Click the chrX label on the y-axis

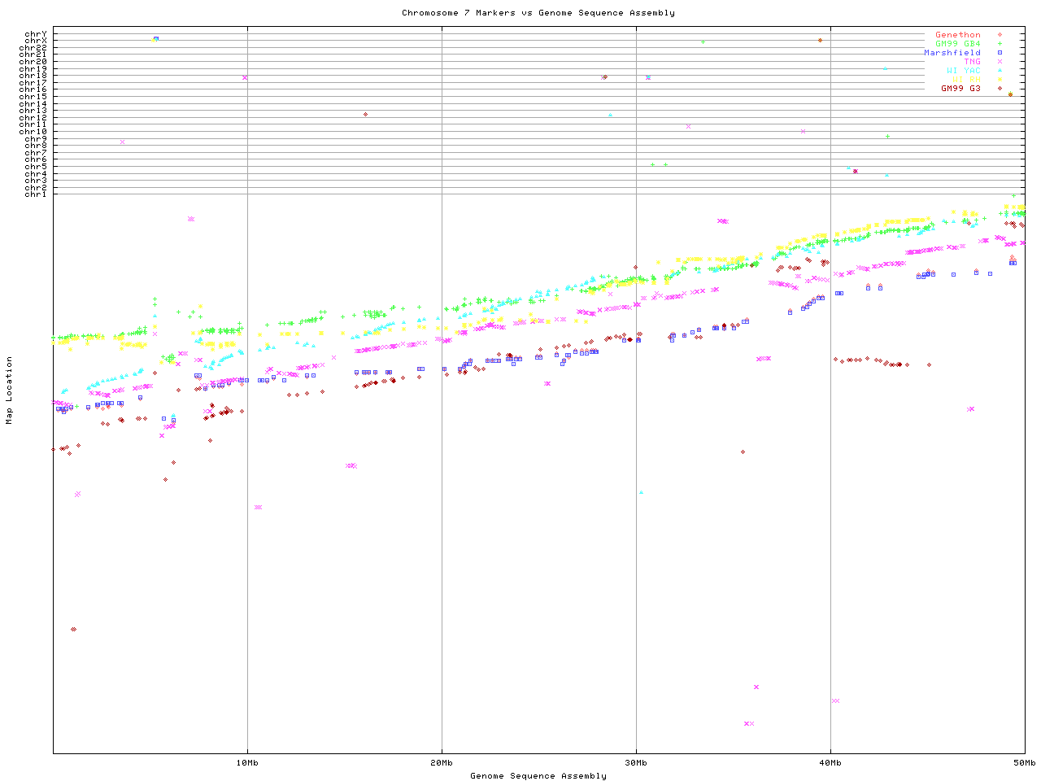(36, 41)
